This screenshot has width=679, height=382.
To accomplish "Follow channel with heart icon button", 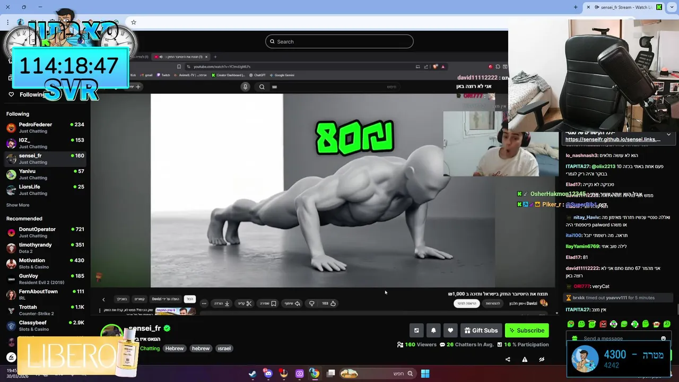I will point(450,331).
